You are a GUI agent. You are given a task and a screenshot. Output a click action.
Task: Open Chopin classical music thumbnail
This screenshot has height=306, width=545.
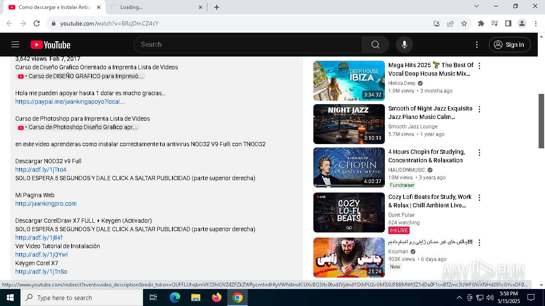pos(349,167)
